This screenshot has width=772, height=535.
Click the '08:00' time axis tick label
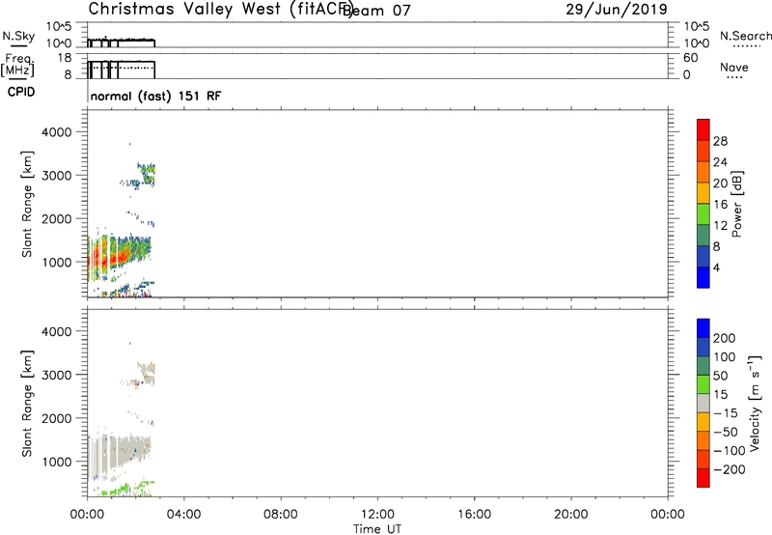click(281, 515)
